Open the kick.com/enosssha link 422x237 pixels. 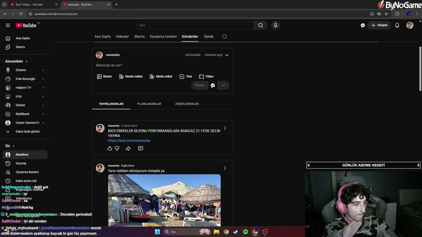coord(129,141)
